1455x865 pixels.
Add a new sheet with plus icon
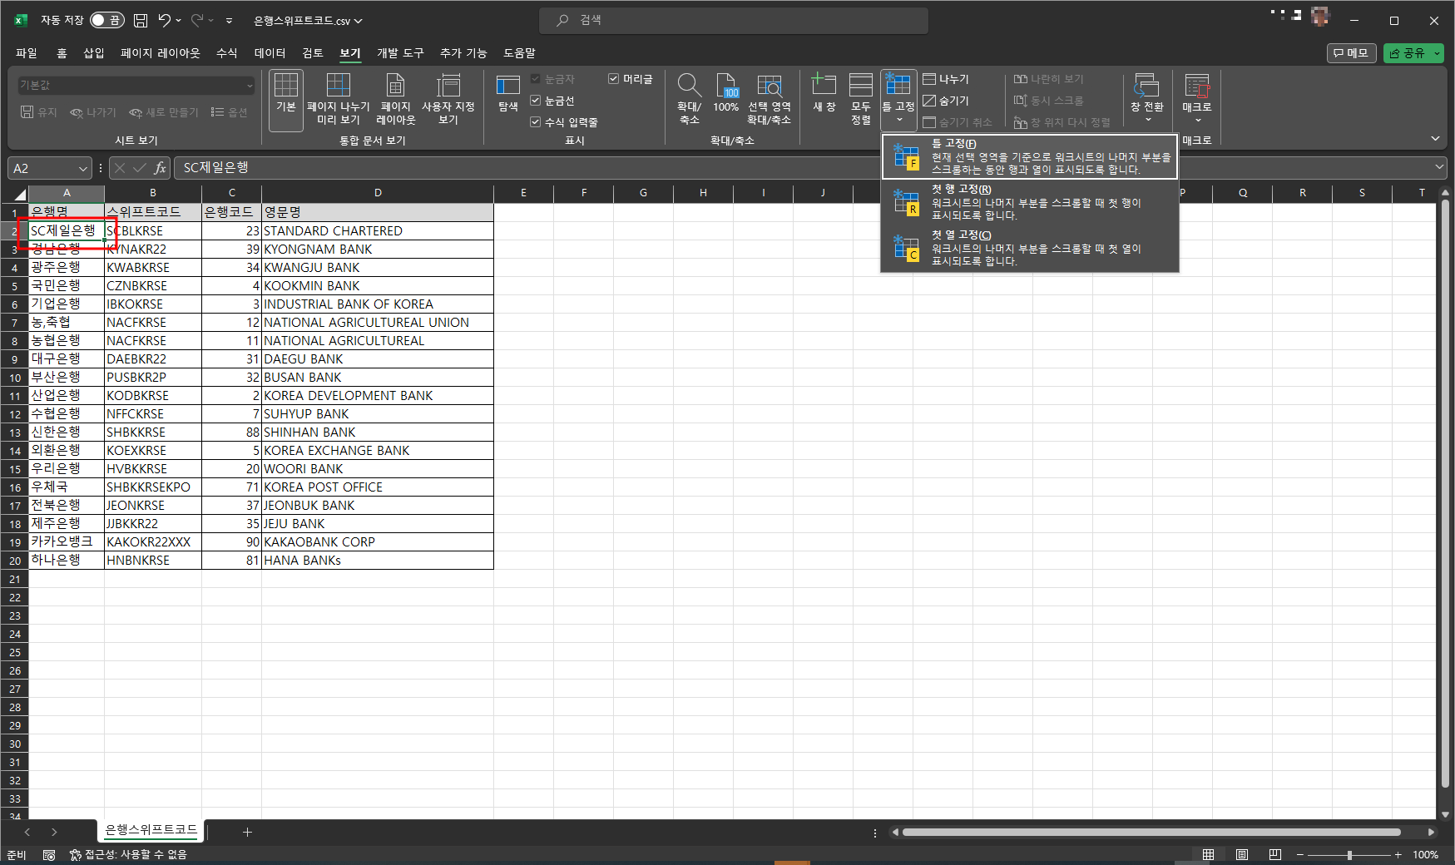(x=247, y=832)
